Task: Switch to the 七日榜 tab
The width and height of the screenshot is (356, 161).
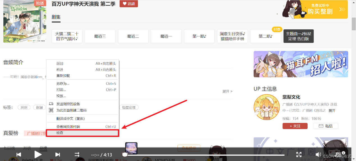Action: tap(9, 148)
